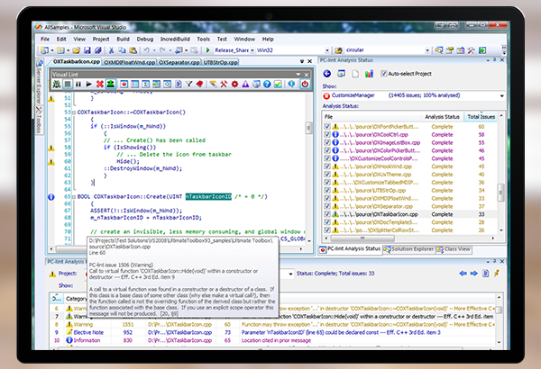The height and width of the screenshot is (369, 541).
Task: Click the green highlighted figure icon in Visual Lint toolbar
Action: pyautogui.click(x=110, y=84)
